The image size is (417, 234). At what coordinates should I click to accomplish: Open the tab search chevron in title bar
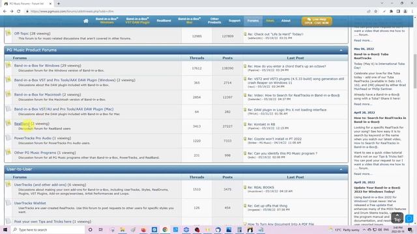click(x=382, y=3)
